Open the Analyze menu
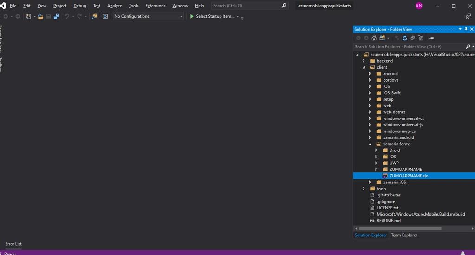Screen dimensions: 475x255 [115, 6]
